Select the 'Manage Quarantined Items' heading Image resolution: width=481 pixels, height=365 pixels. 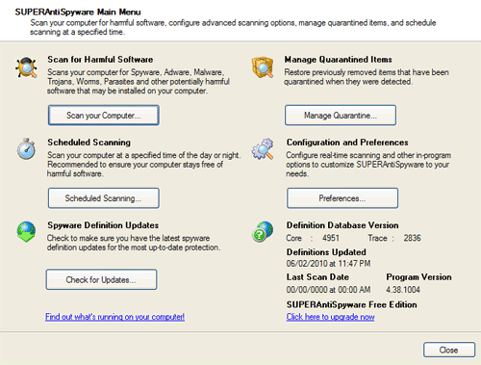pos(339,60)
